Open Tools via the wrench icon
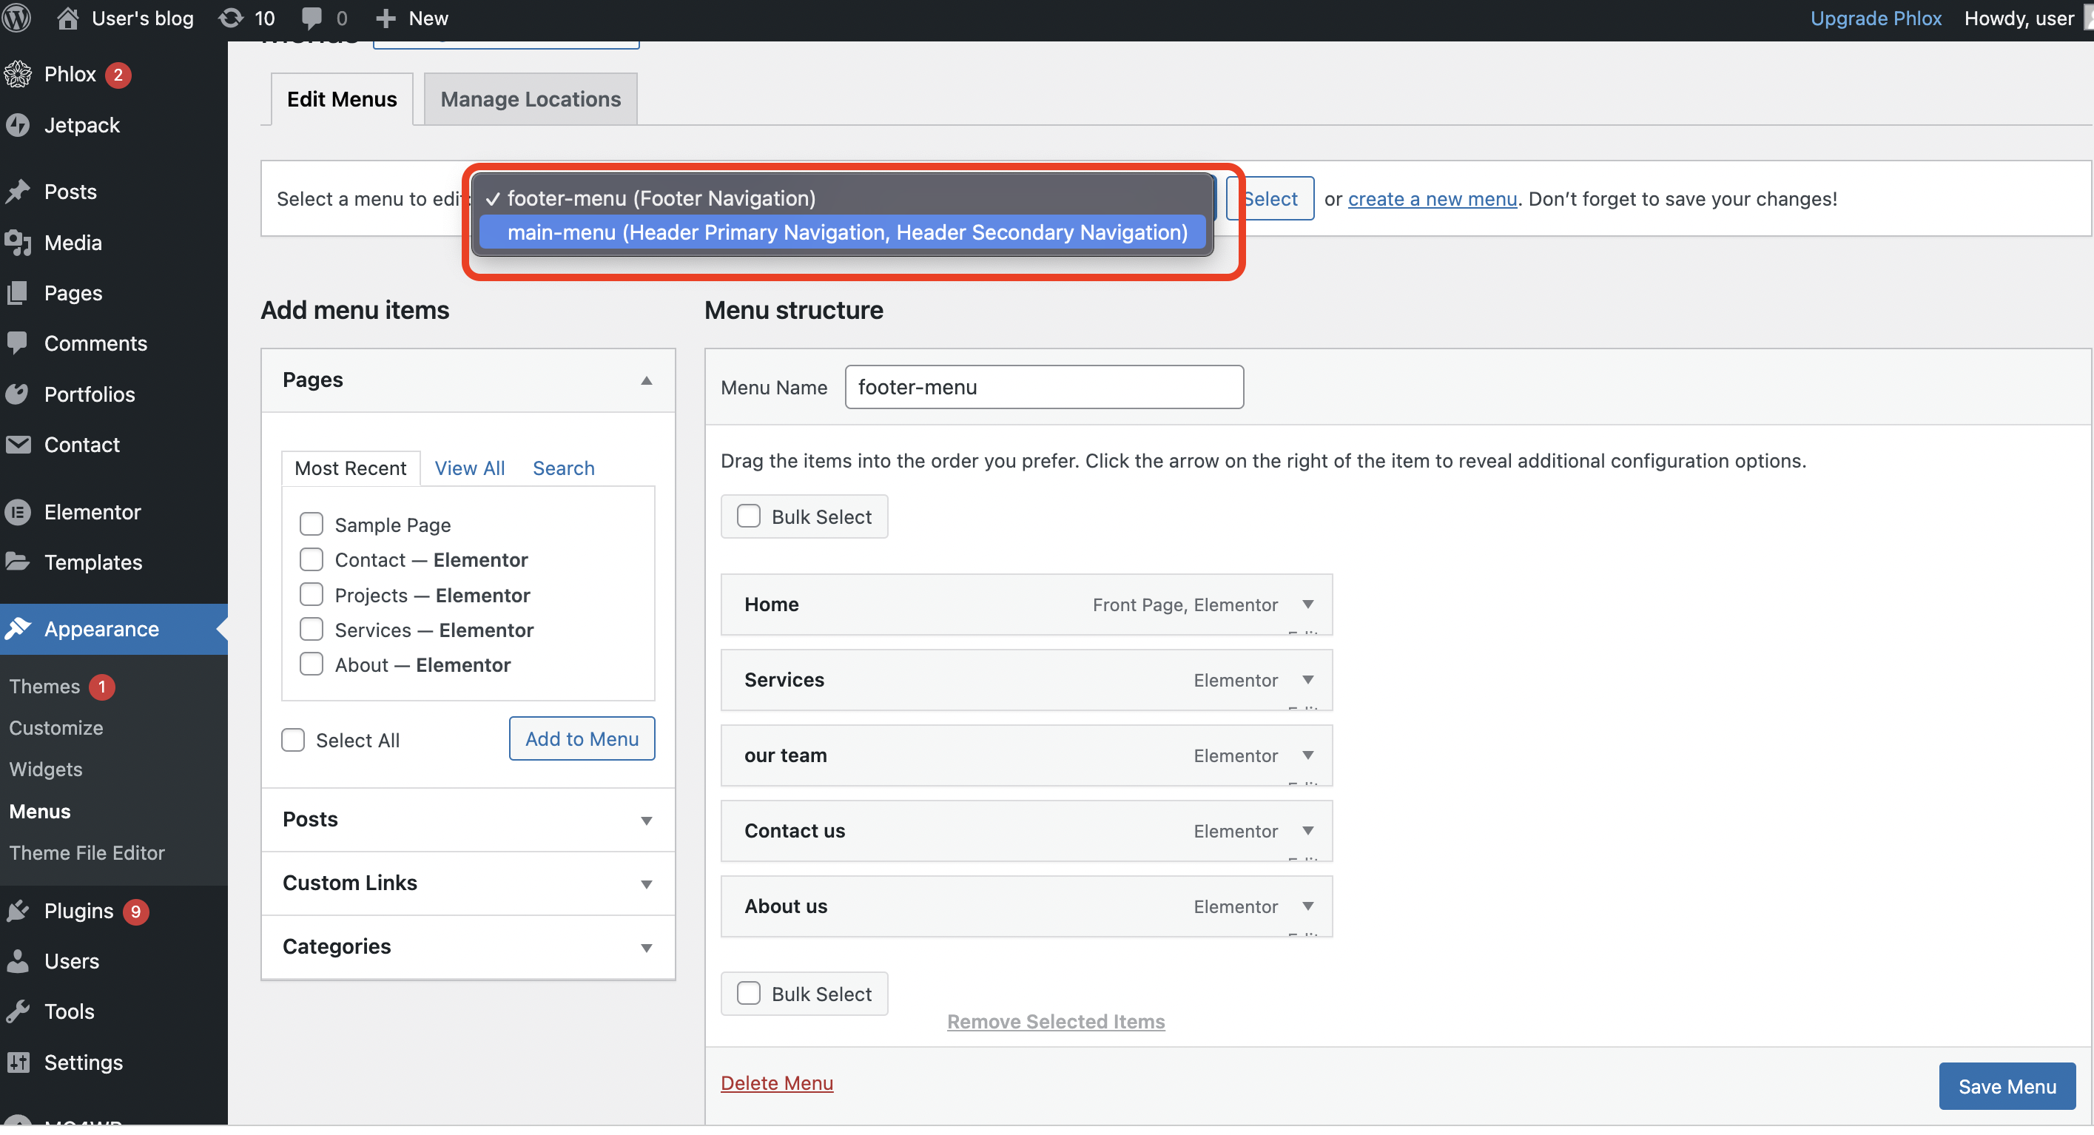This screenshot has height=1135, width=2094. pyautogui.click(x=18, y=1011)
